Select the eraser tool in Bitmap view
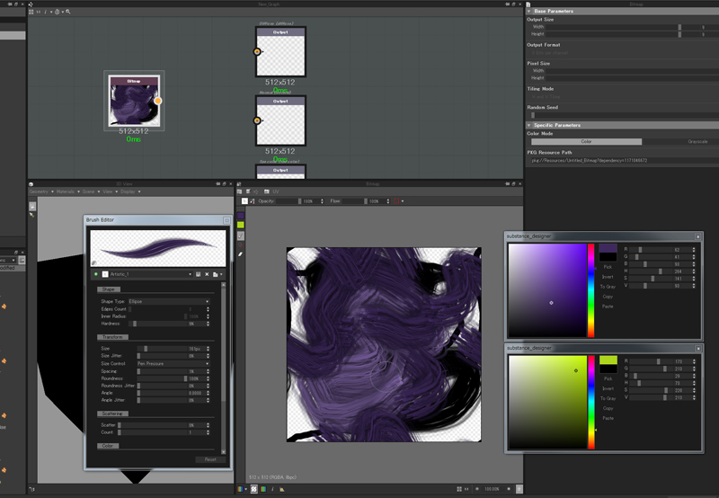This screenshot has width=719, height=498. (x=240, y=254)
